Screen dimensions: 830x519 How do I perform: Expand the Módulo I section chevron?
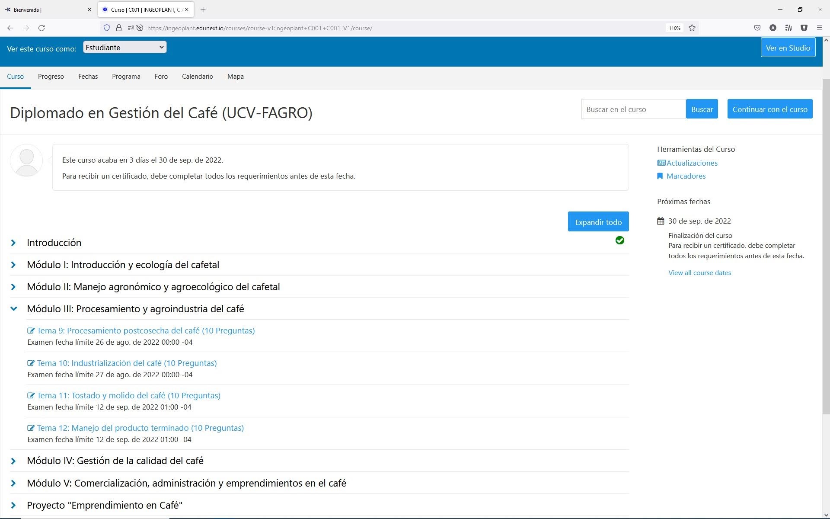coord(13,265)
